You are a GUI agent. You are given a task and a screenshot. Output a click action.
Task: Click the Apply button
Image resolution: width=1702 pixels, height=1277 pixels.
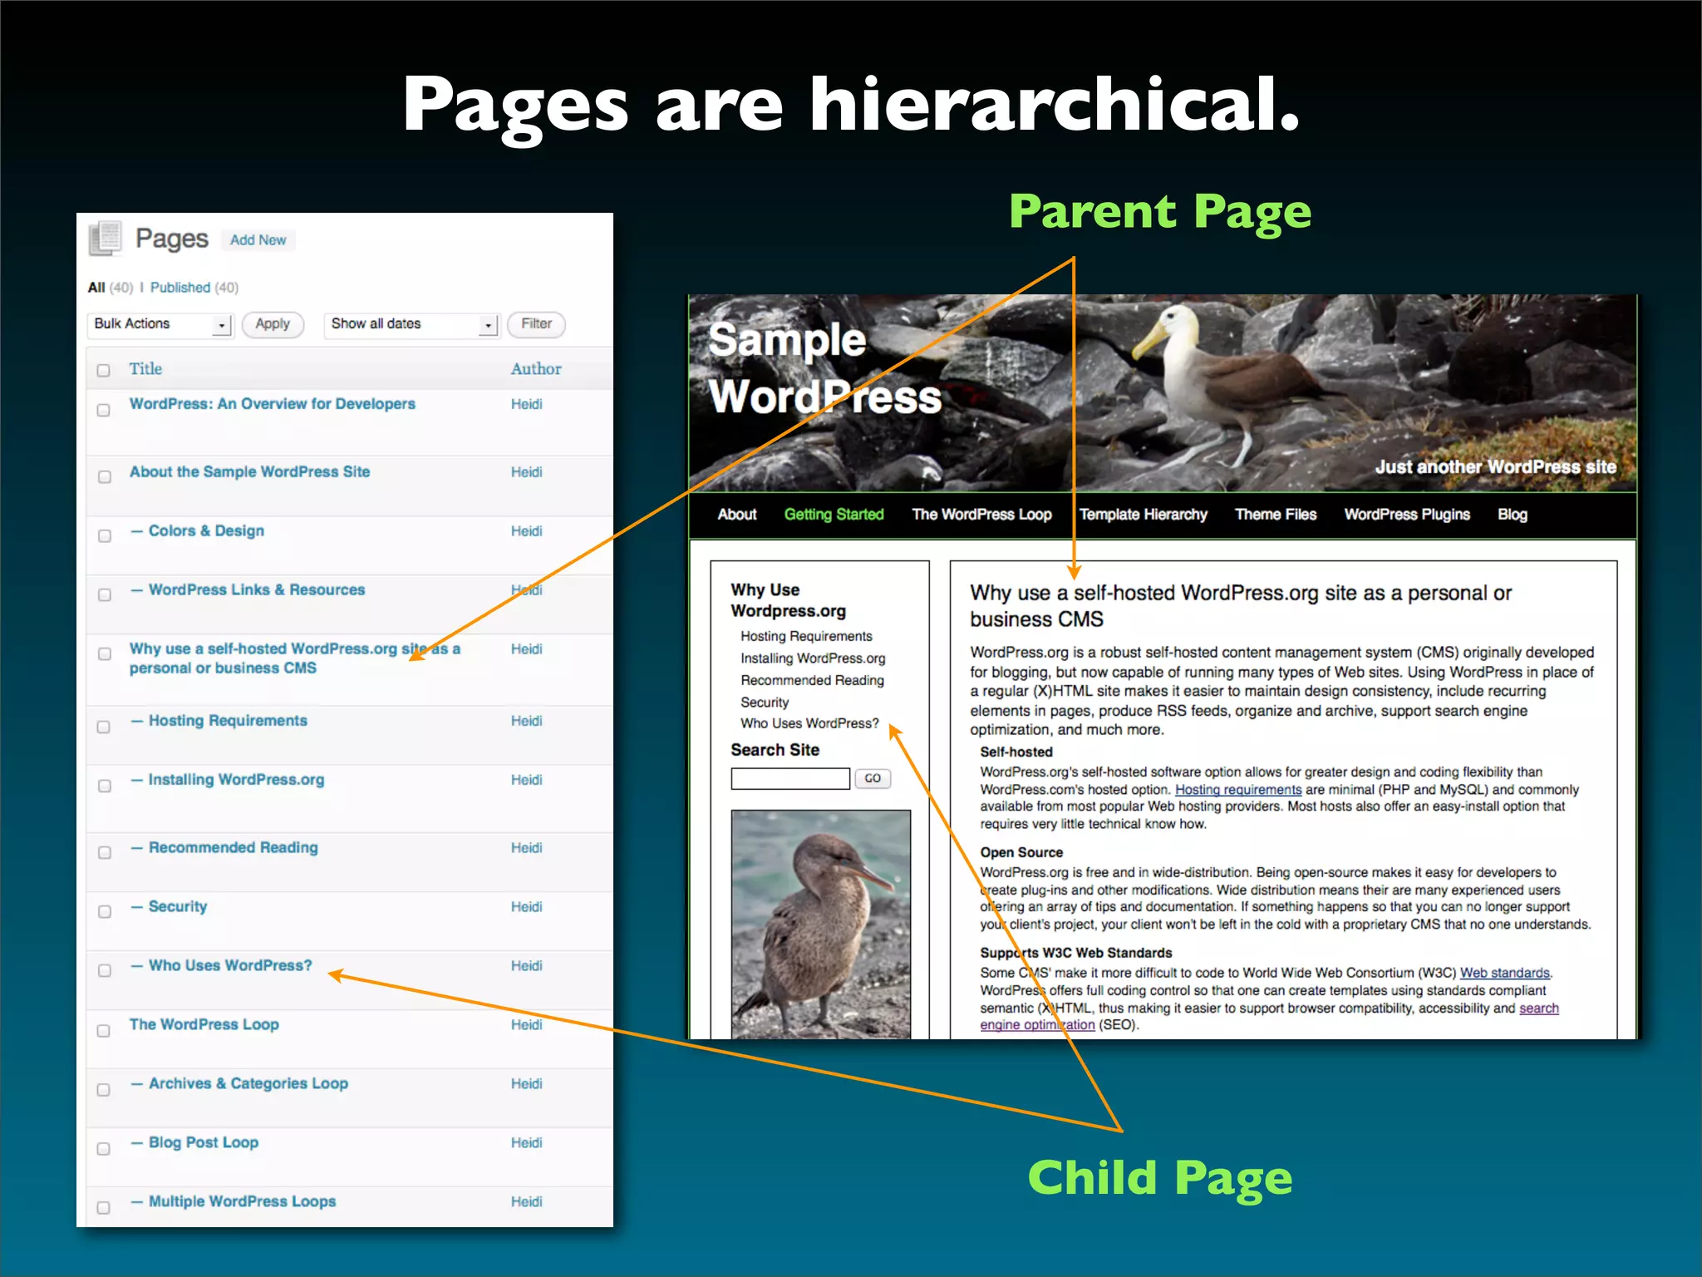point(273,324)
